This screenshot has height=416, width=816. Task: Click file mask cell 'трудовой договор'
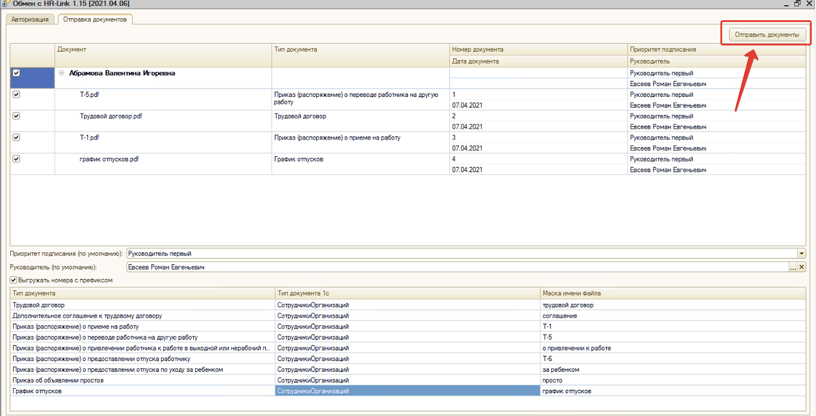(673, 305)
